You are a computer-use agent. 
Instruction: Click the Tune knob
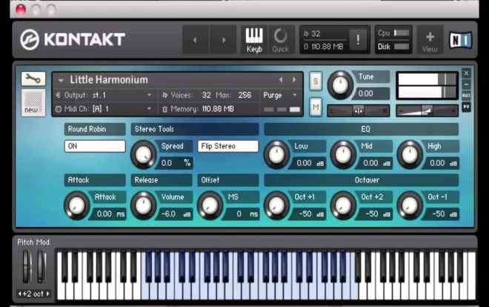coord(340,84)
